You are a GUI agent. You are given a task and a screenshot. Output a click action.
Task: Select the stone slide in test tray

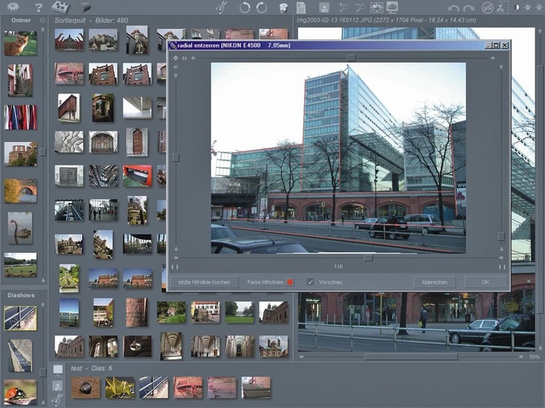tap(85, 388)
